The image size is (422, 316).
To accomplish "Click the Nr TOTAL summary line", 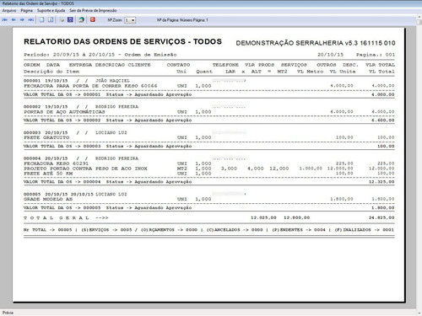I will coord(208,230).
